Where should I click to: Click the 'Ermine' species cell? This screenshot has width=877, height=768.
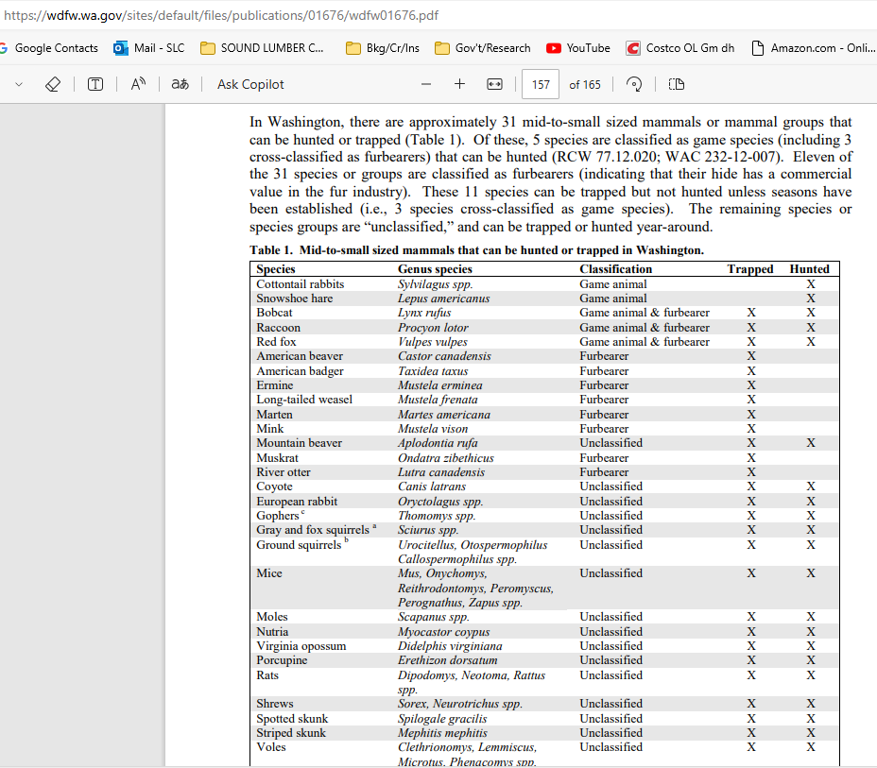click(275, 385)
